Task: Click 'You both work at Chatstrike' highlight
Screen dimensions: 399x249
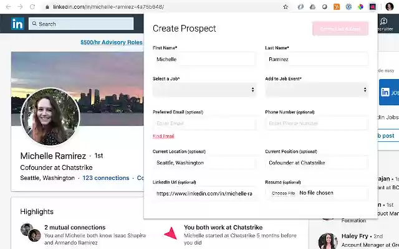Action: tap(223, 227)
